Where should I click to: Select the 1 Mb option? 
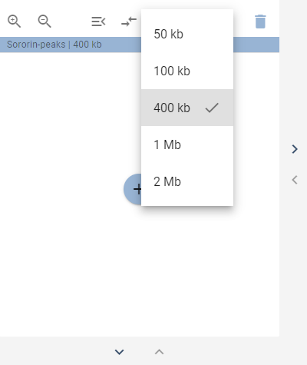[x=187, y=144]
